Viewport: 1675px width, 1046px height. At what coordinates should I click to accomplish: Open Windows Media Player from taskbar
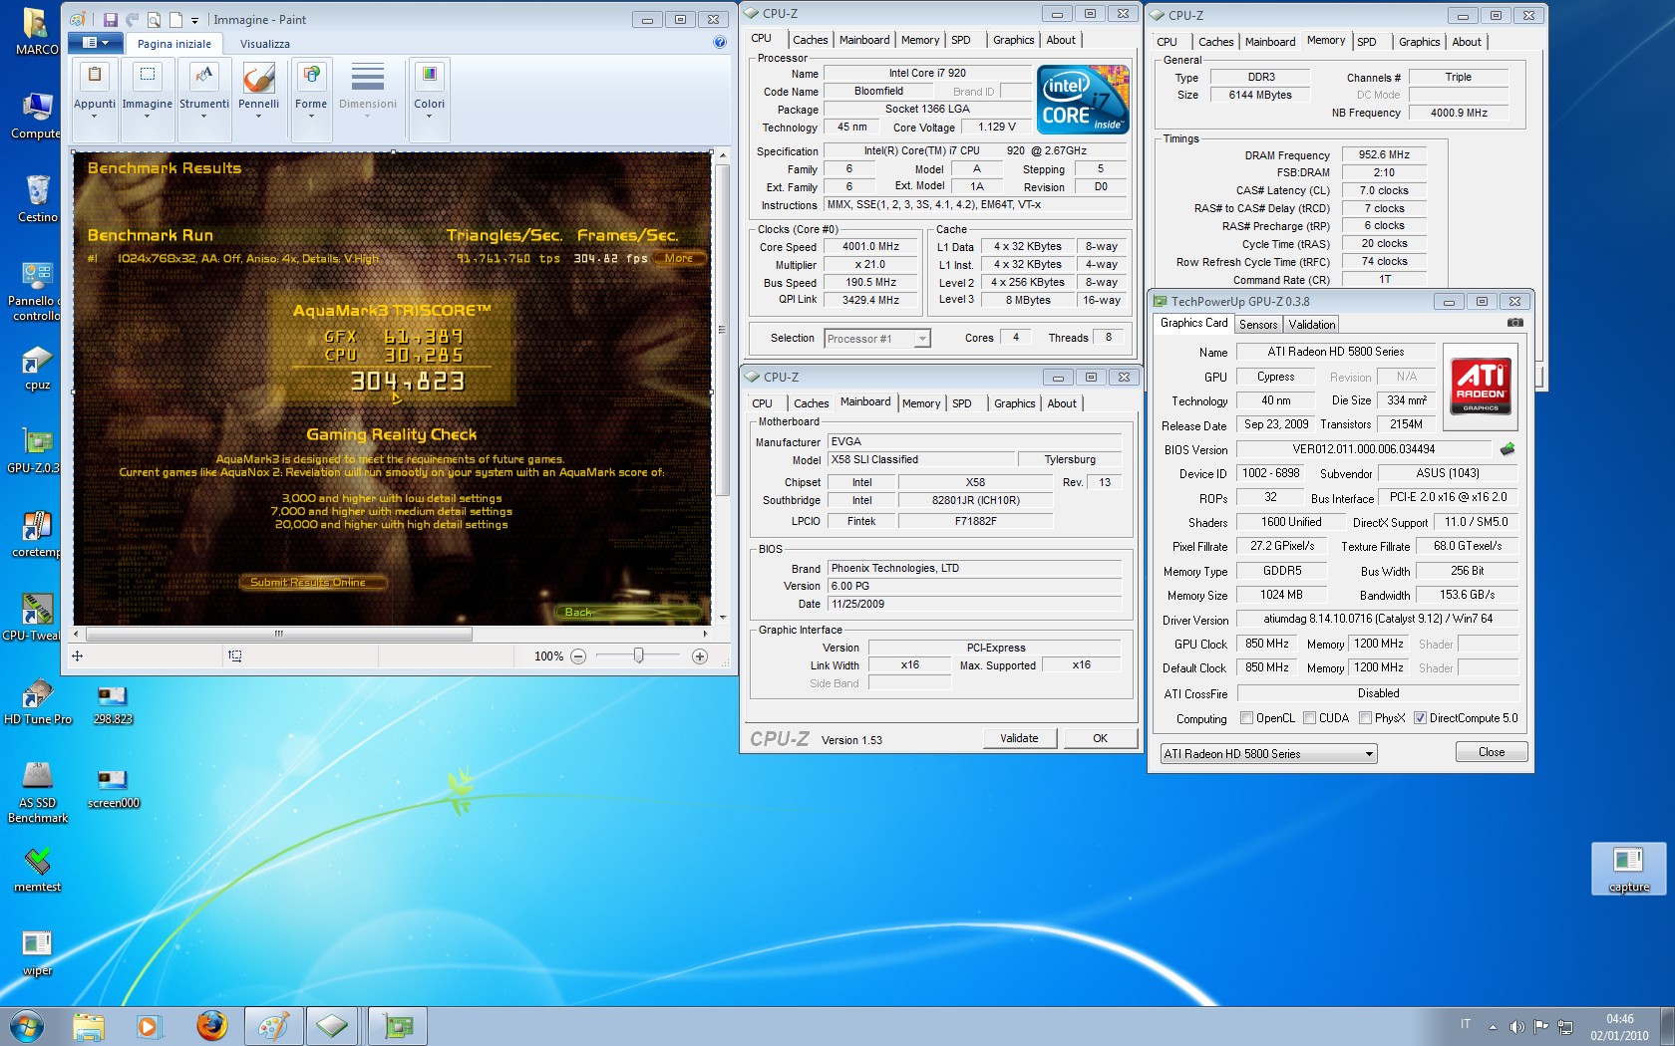click(149, 1026)
